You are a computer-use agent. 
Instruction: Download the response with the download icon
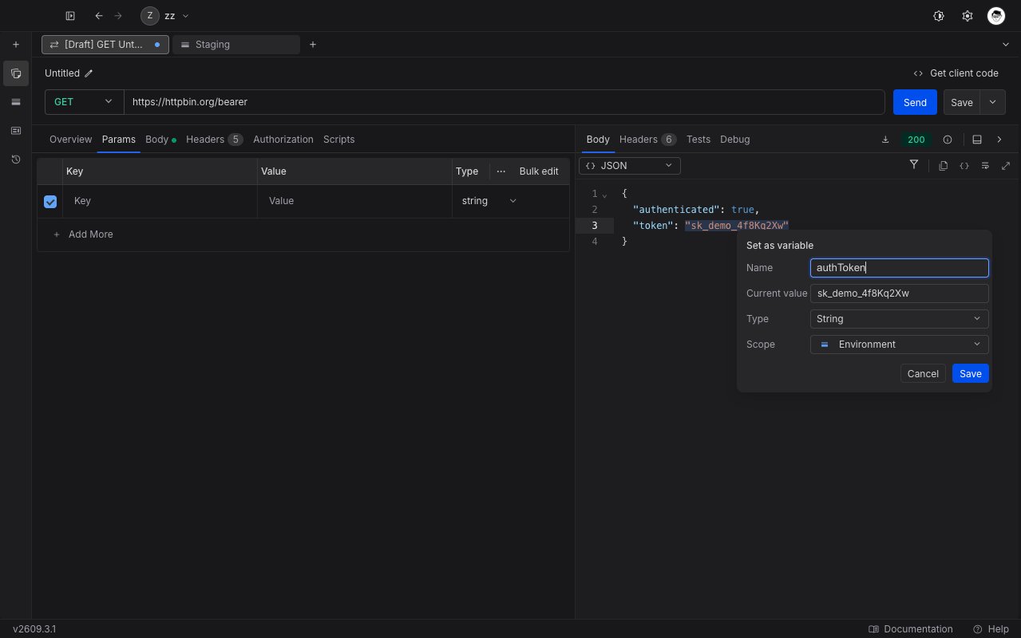point(884,140)
